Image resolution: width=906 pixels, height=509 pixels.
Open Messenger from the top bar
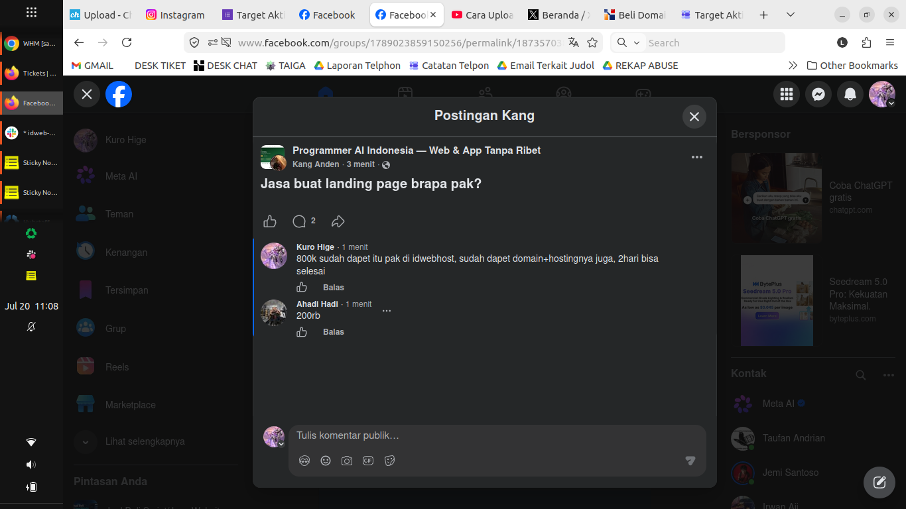pos(818,95)
